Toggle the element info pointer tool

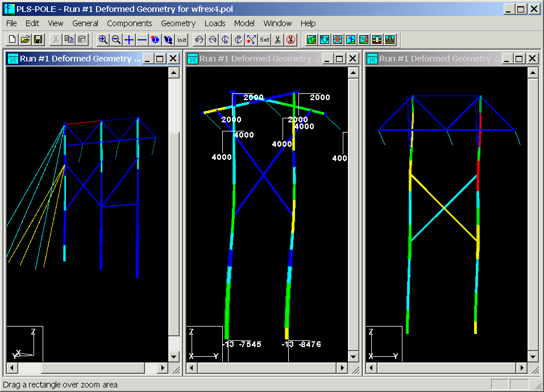pos(155,40)
